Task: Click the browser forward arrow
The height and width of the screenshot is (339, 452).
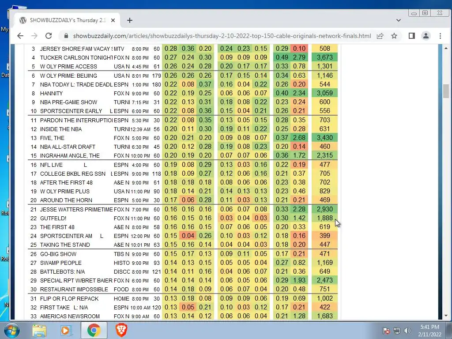Action: pos(34,36)
